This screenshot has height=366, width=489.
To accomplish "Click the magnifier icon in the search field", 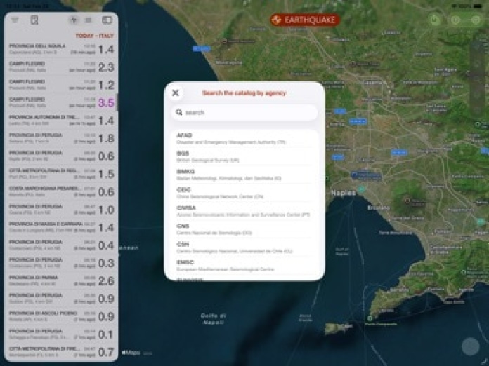I will 179,112.
